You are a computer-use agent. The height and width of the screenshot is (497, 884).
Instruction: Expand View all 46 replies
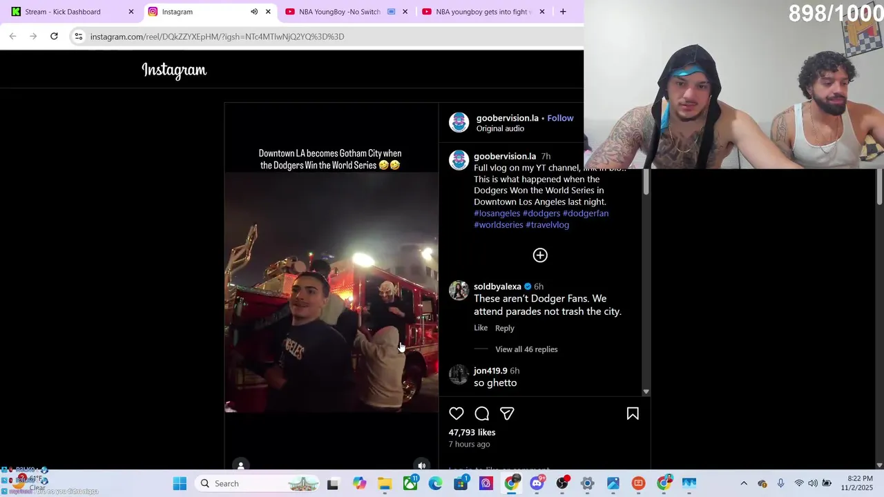pyautogui.click(x=526, y=349)
